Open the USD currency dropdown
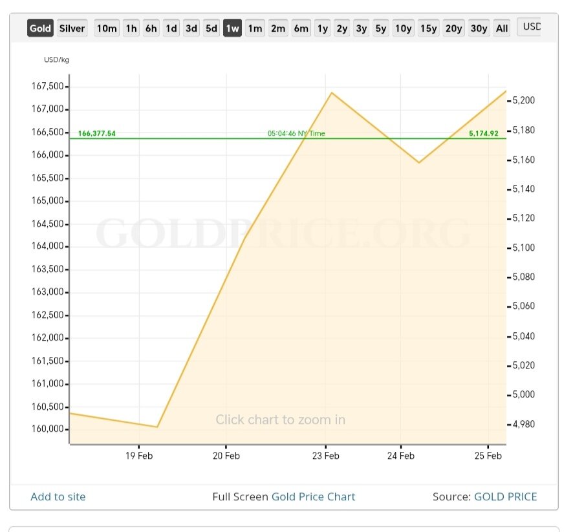Screen dimensions: 584x532 coord(531,27)
